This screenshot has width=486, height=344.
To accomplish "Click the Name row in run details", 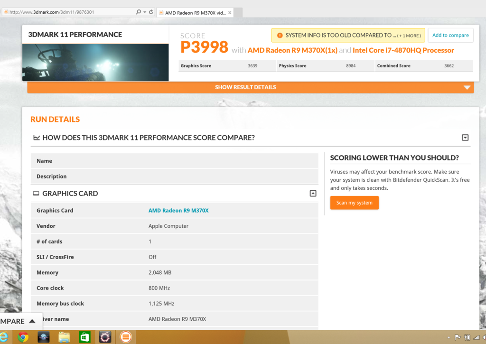I will tap(175, 161).
